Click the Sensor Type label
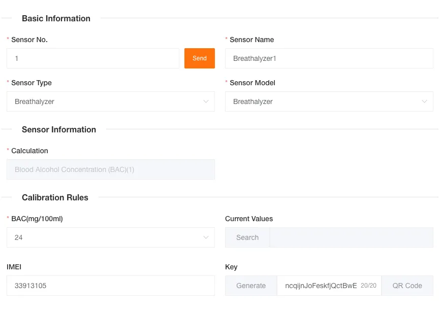The image size is (442, 315). 31,83
